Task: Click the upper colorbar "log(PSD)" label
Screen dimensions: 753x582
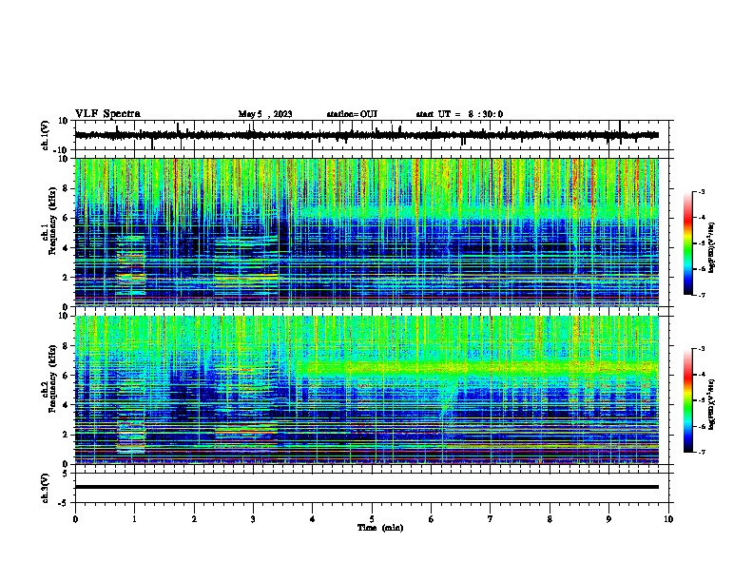Action: pos(711,248)
